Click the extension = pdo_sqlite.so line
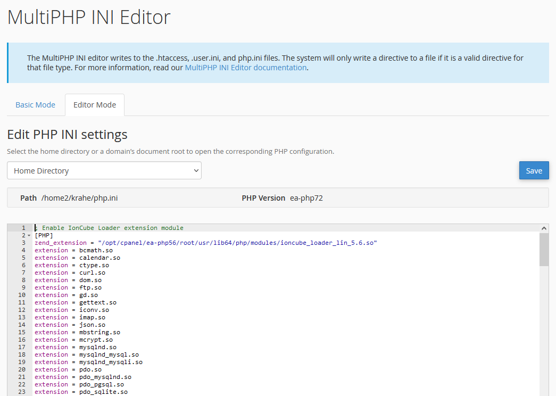This screenshot has height=396, width=556. 81,392
